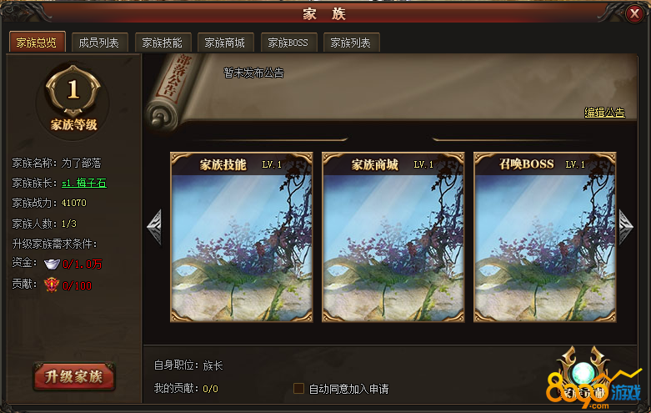Show next cards with right arrow
The height and width of the screenshot is (413, 651).
[626, 227]
